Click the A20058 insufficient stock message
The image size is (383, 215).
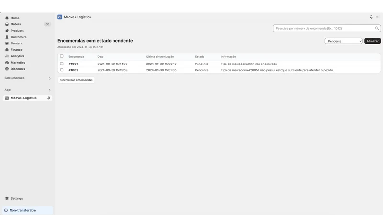[x=277, y=70]
